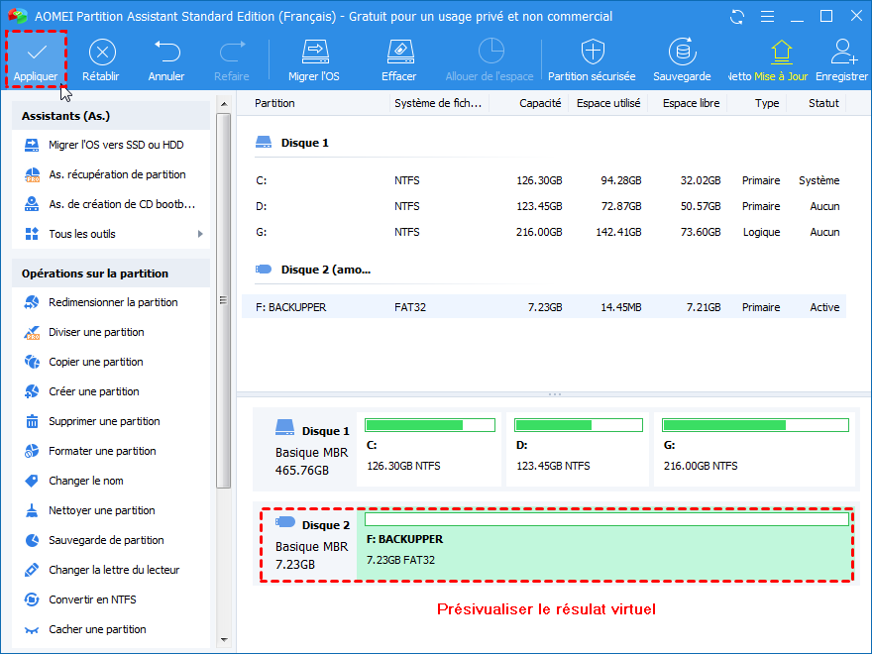Select the G: partition row
Viewport: 872px width, 654px height.
pos(544,233)
